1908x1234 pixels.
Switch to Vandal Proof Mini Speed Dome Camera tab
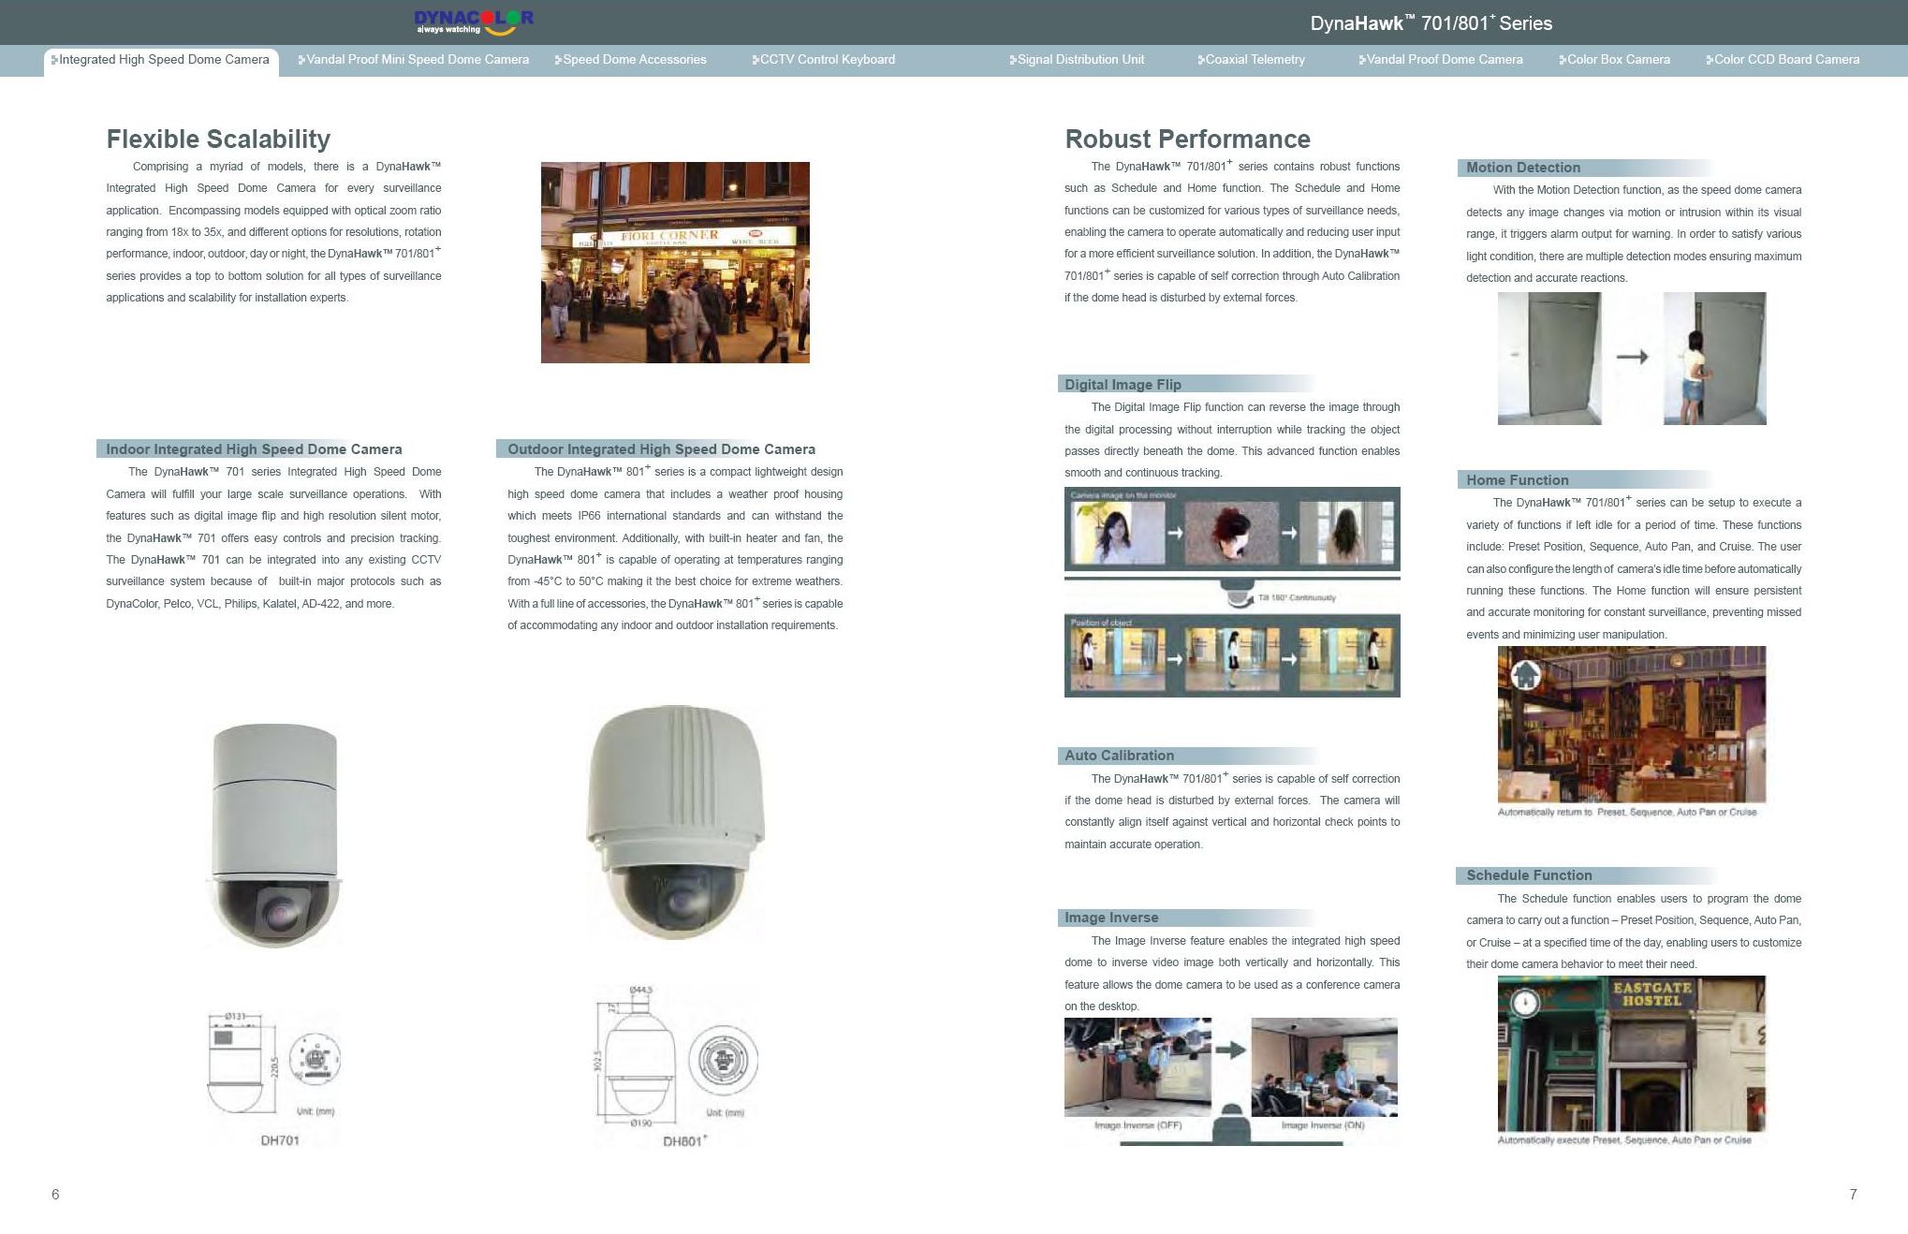(x=414, y=60)
